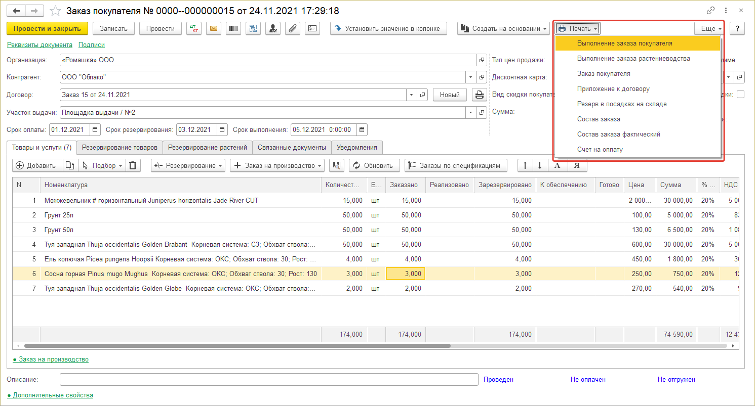755x406 pixels.
Task: Expand the Контрагент dropdown arrow
Action: click(471, 77)
